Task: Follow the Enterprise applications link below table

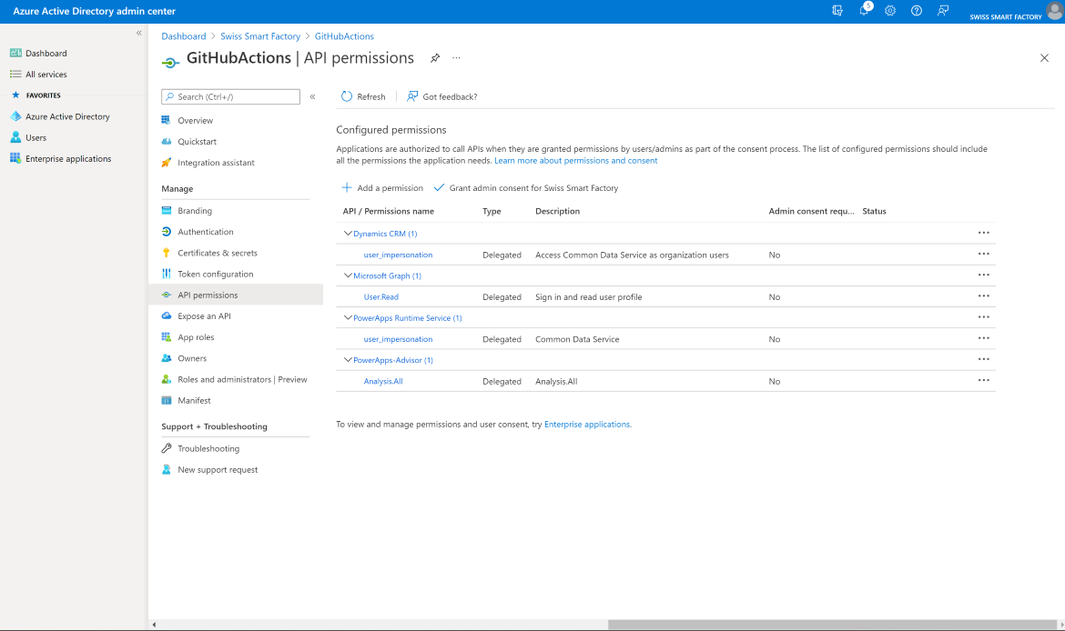Action: [587, 424]
